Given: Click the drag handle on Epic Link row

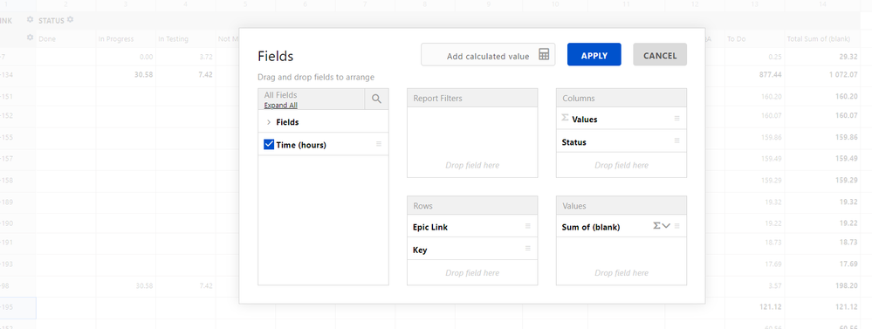Looking at the screenshot, I should point(528,226).
